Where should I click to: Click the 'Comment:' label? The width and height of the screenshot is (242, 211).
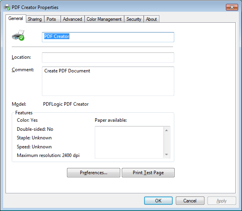click(23, 70)
